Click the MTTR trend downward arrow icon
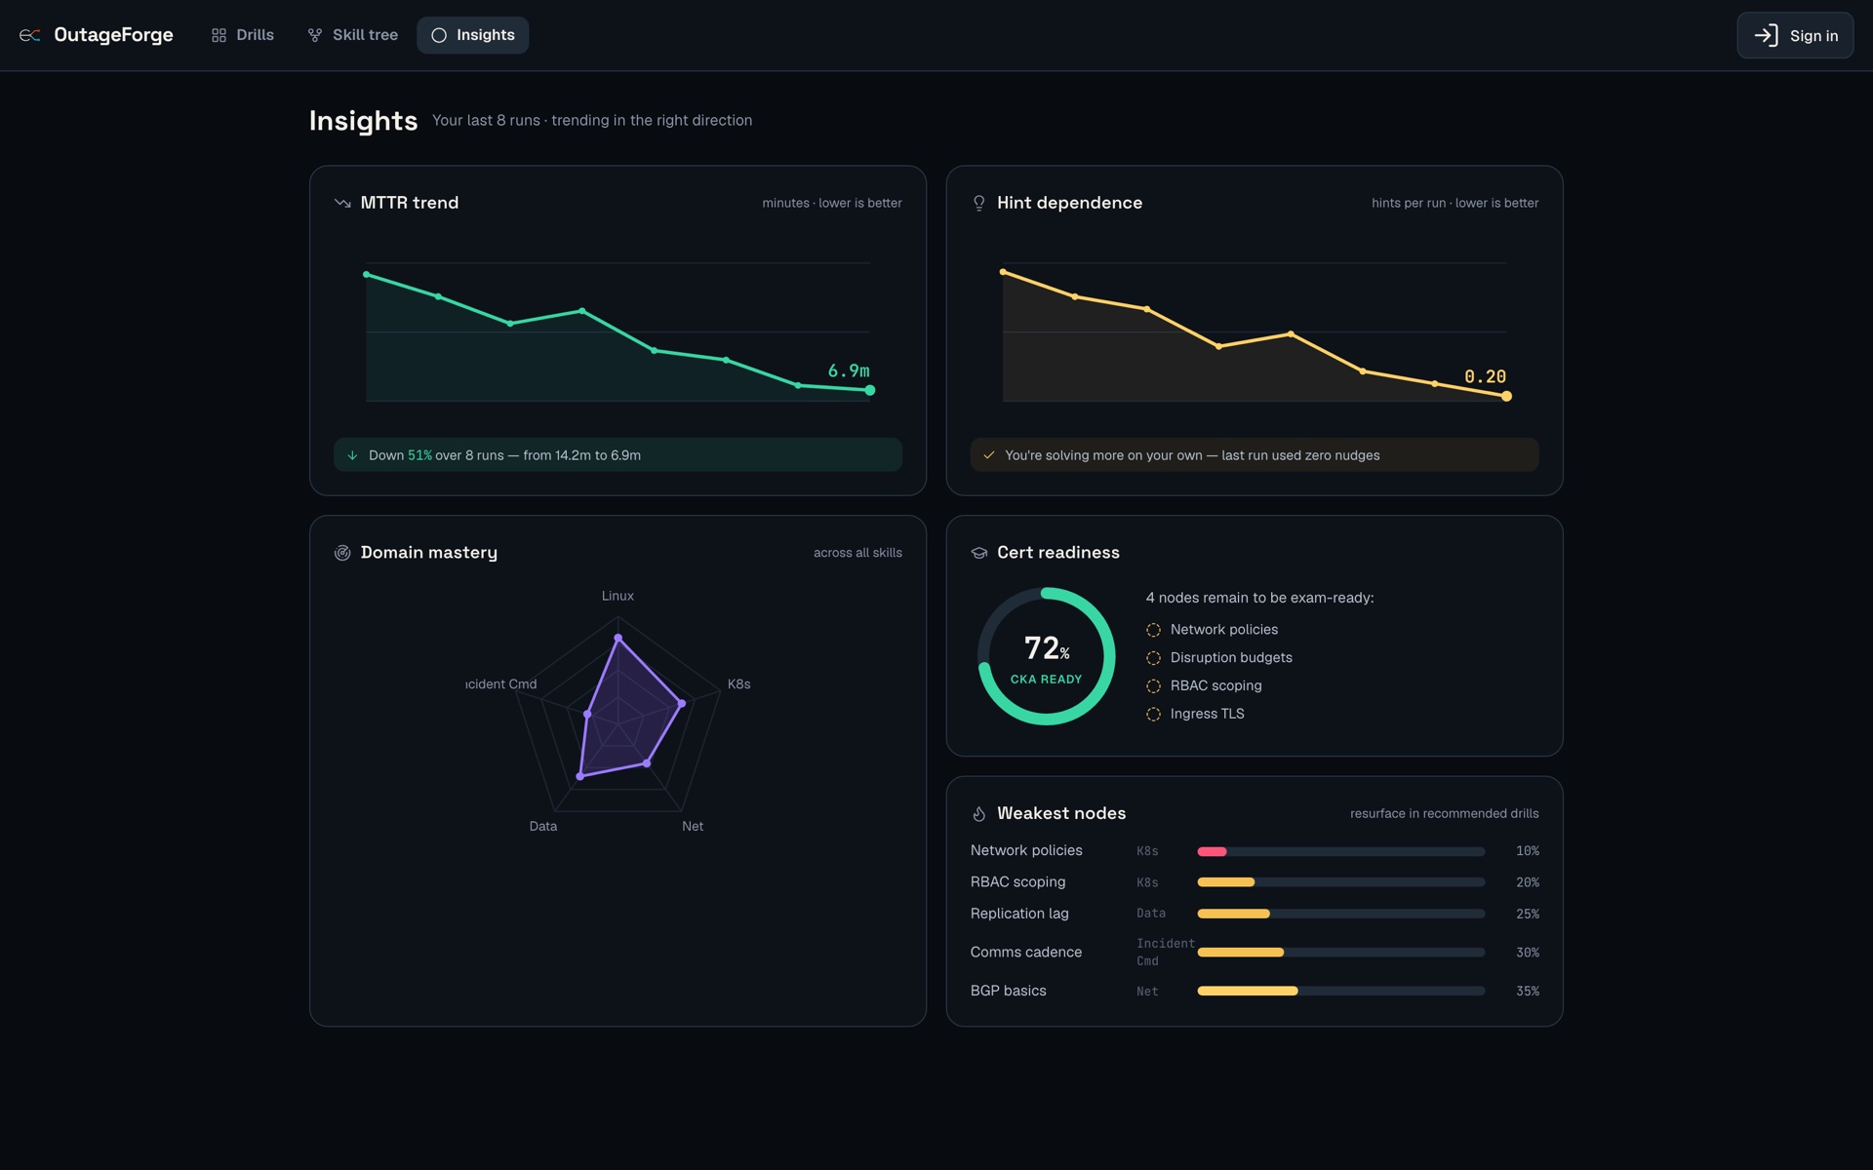Screen dimensions: 1873x1170 pos(342,203)
